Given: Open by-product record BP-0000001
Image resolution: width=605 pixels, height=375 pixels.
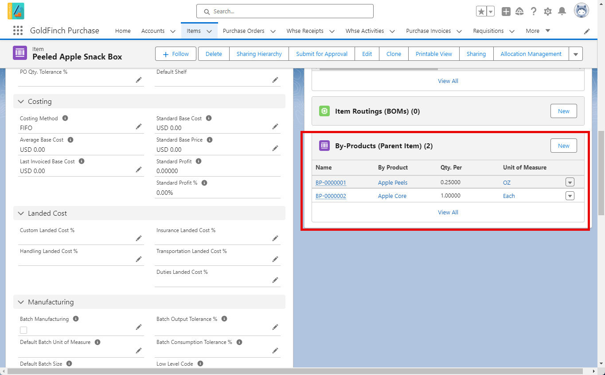Looking at the screenshot, I should [331, 183].
